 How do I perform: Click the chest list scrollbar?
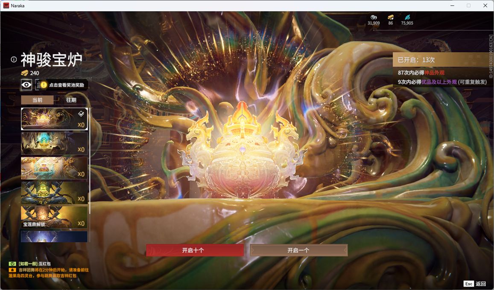coord(90,161)
